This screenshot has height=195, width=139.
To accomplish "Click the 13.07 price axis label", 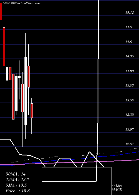I will [x=130, y=129].
